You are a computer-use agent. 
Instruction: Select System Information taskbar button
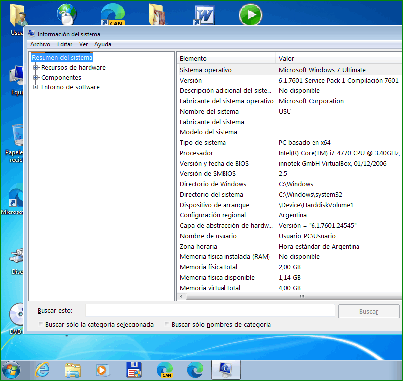[226, 370]
